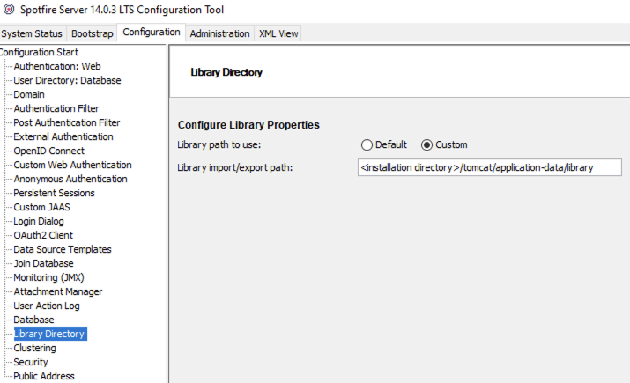Open the XML View tab
The height and width of the screenshot is (383, 630).
click(278, 33)
